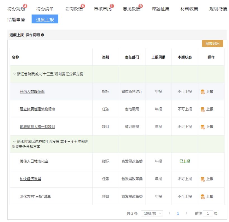This screenshot has width=229, height=222.
Task: Switch to the 待办清单 tab
Action: (x=45, y=9)
